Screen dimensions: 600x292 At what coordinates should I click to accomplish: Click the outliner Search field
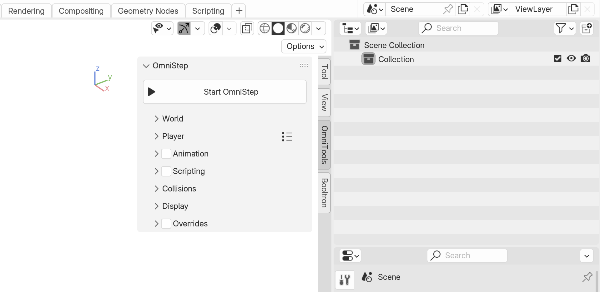[458, 28]
